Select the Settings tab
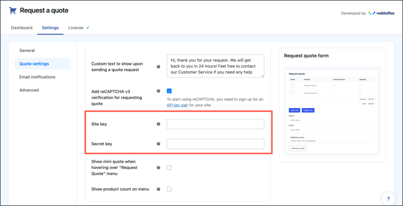Screen dimensions: 403x206 point(50,28)
